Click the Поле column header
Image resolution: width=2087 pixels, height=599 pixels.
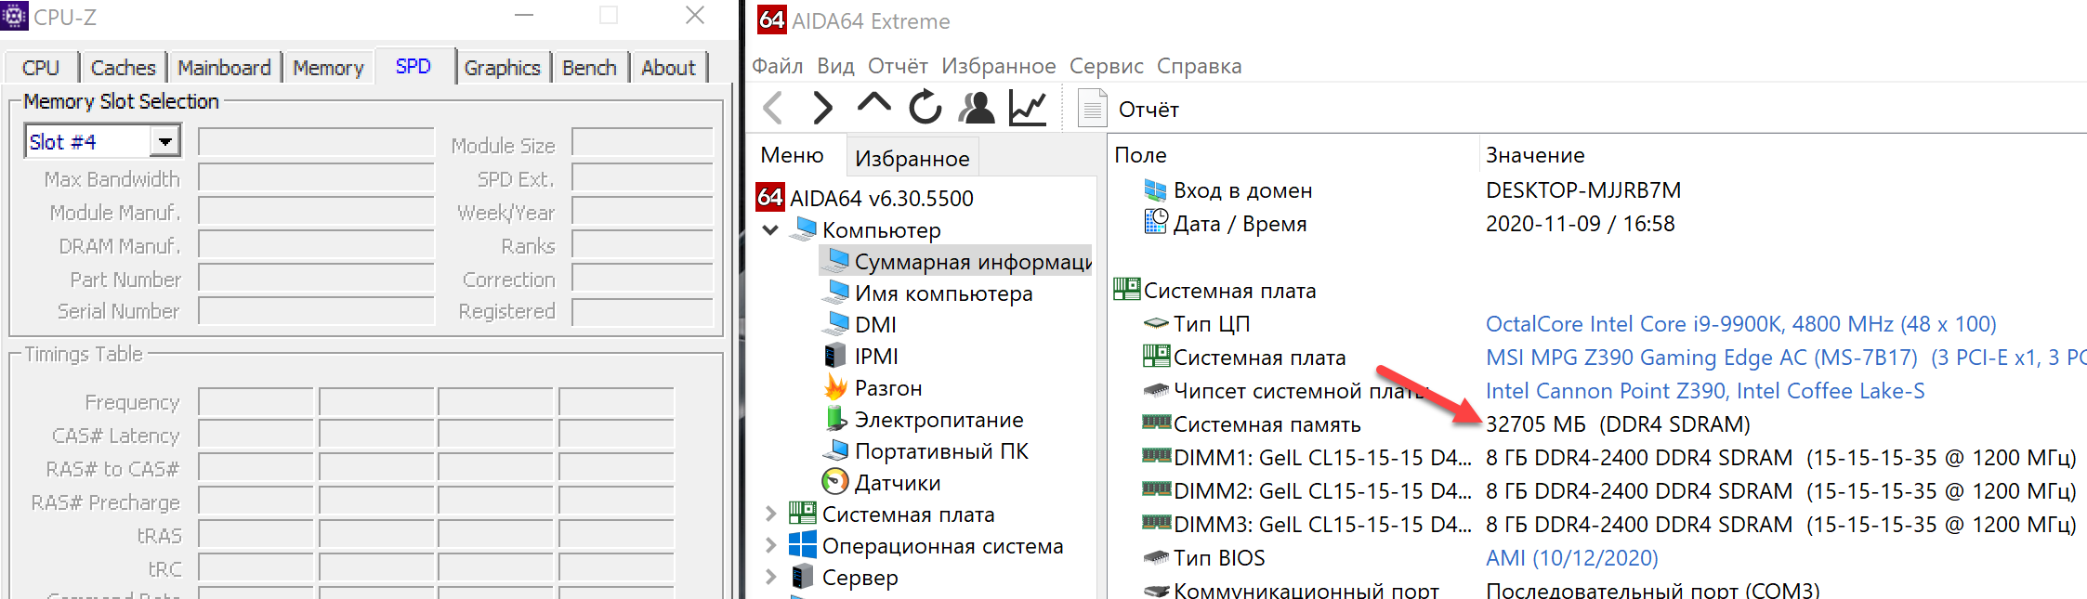pos(1141,155)
